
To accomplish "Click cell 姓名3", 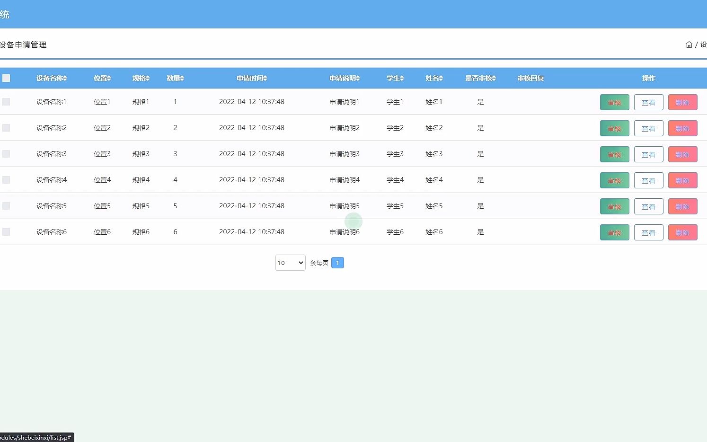I will coord(434,154).
